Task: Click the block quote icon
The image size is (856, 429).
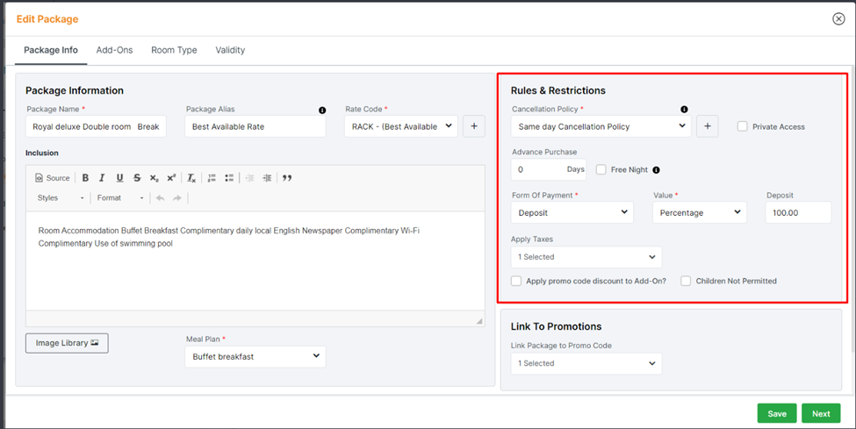Action: tap(287, 178)
